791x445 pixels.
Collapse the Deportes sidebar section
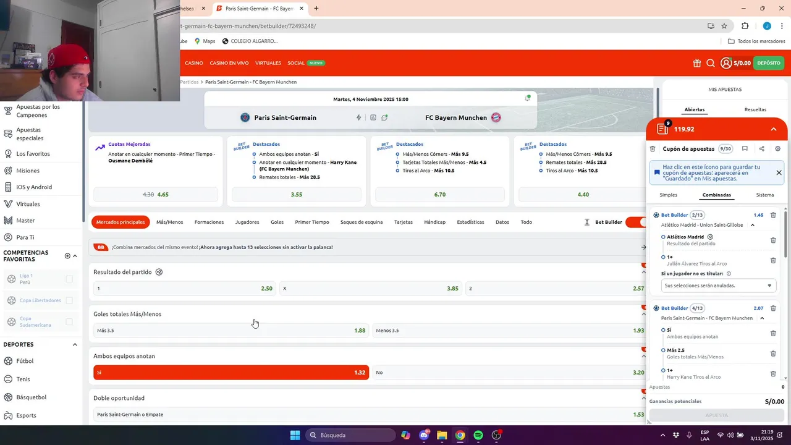coord(75,344)
